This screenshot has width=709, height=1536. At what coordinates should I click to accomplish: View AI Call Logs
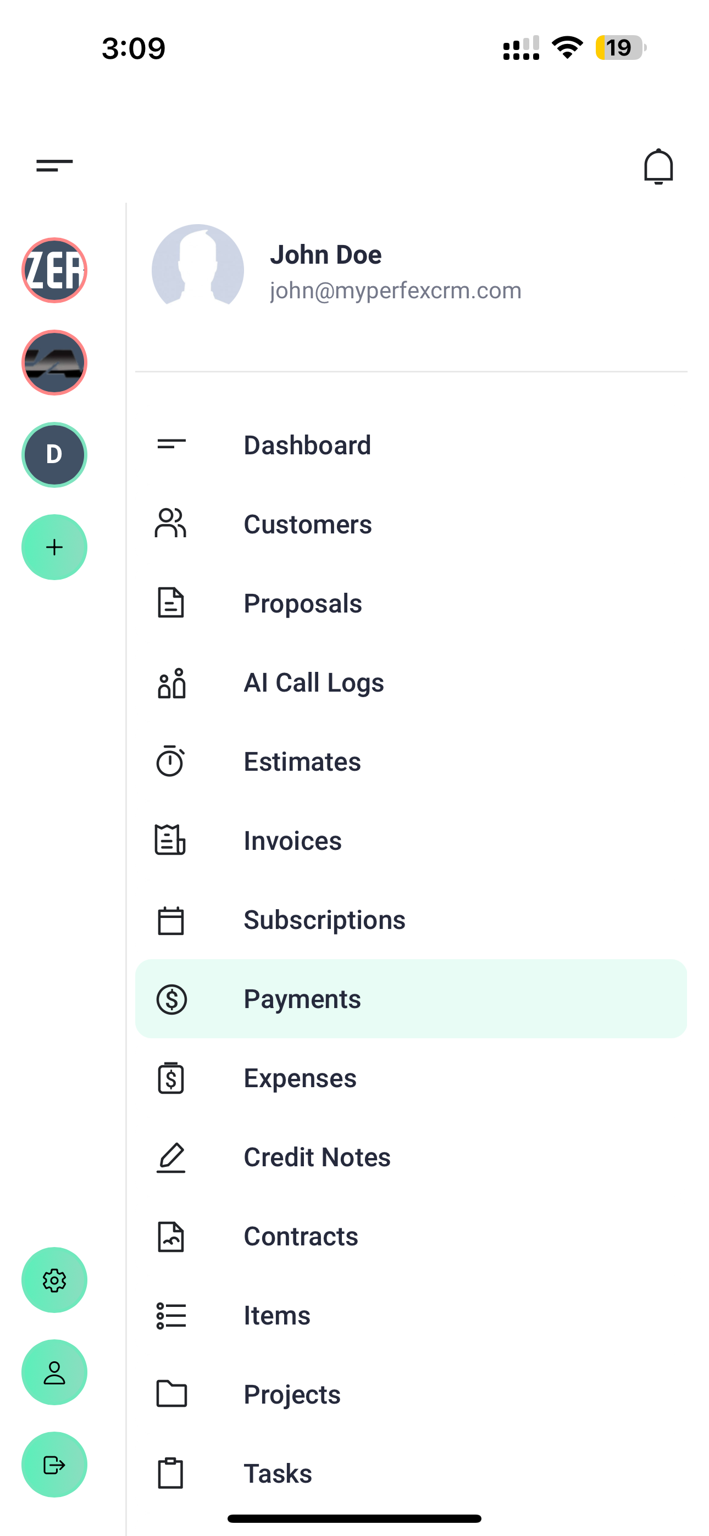point(313,683)
